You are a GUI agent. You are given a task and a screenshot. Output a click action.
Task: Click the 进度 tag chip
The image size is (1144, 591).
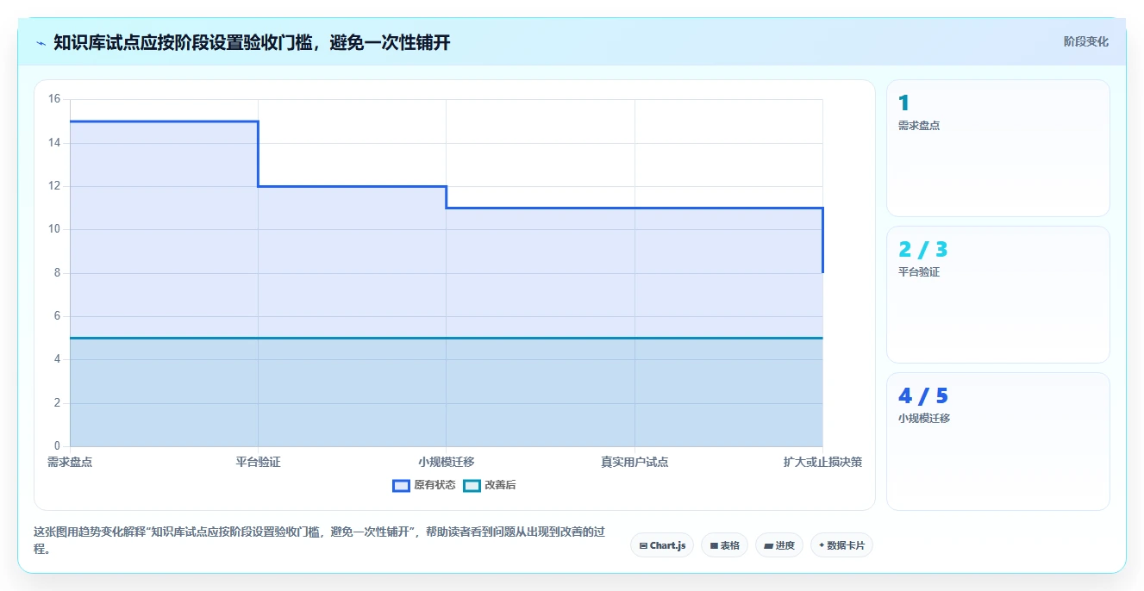coord(779,545)
